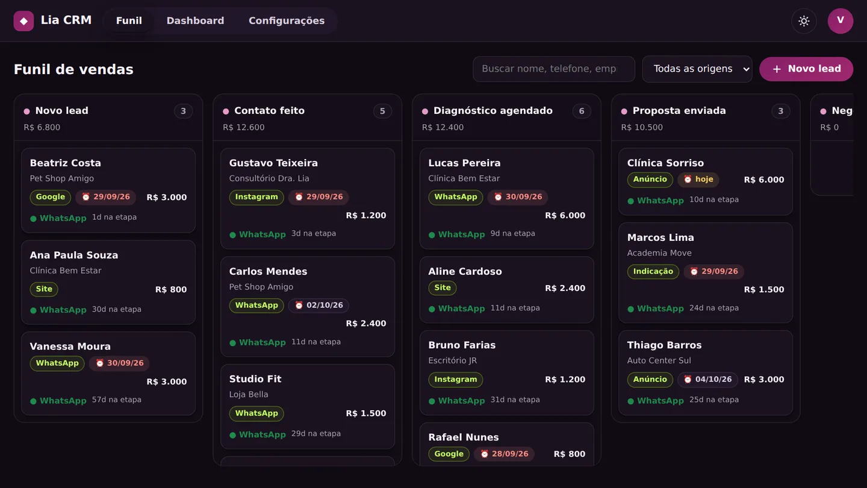Click the 28/09/26 reminder on Rafael Nunes

504,454
